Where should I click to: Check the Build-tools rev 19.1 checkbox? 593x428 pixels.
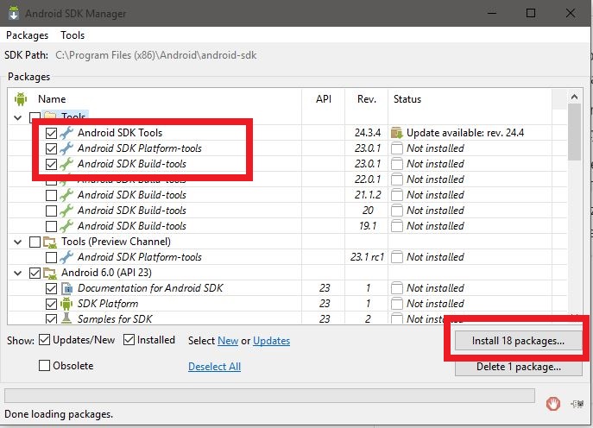pyautogui.click(x=51, y=226)
